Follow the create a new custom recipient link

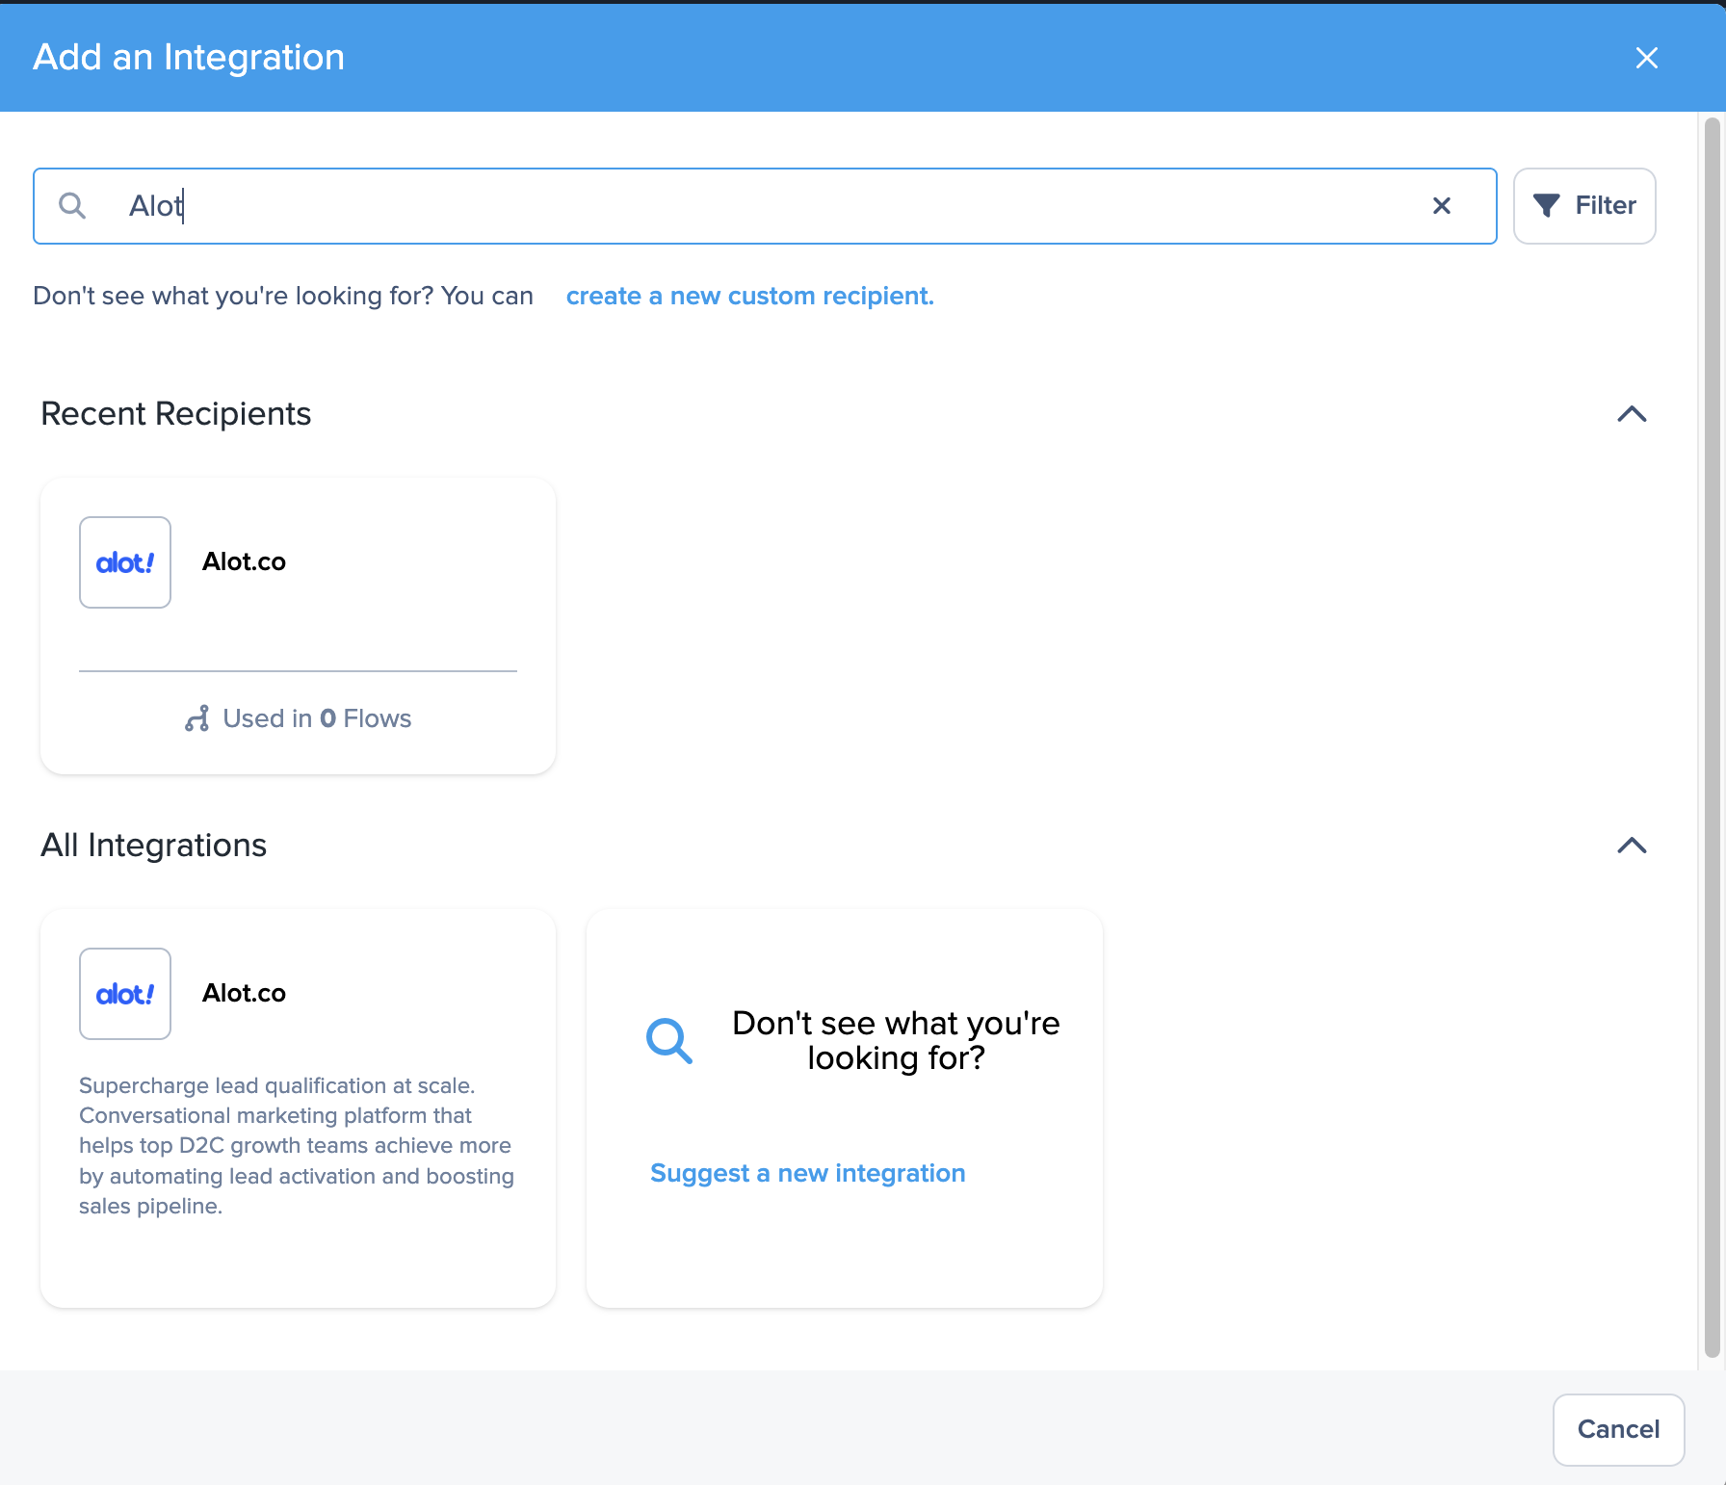click(750, 296)
